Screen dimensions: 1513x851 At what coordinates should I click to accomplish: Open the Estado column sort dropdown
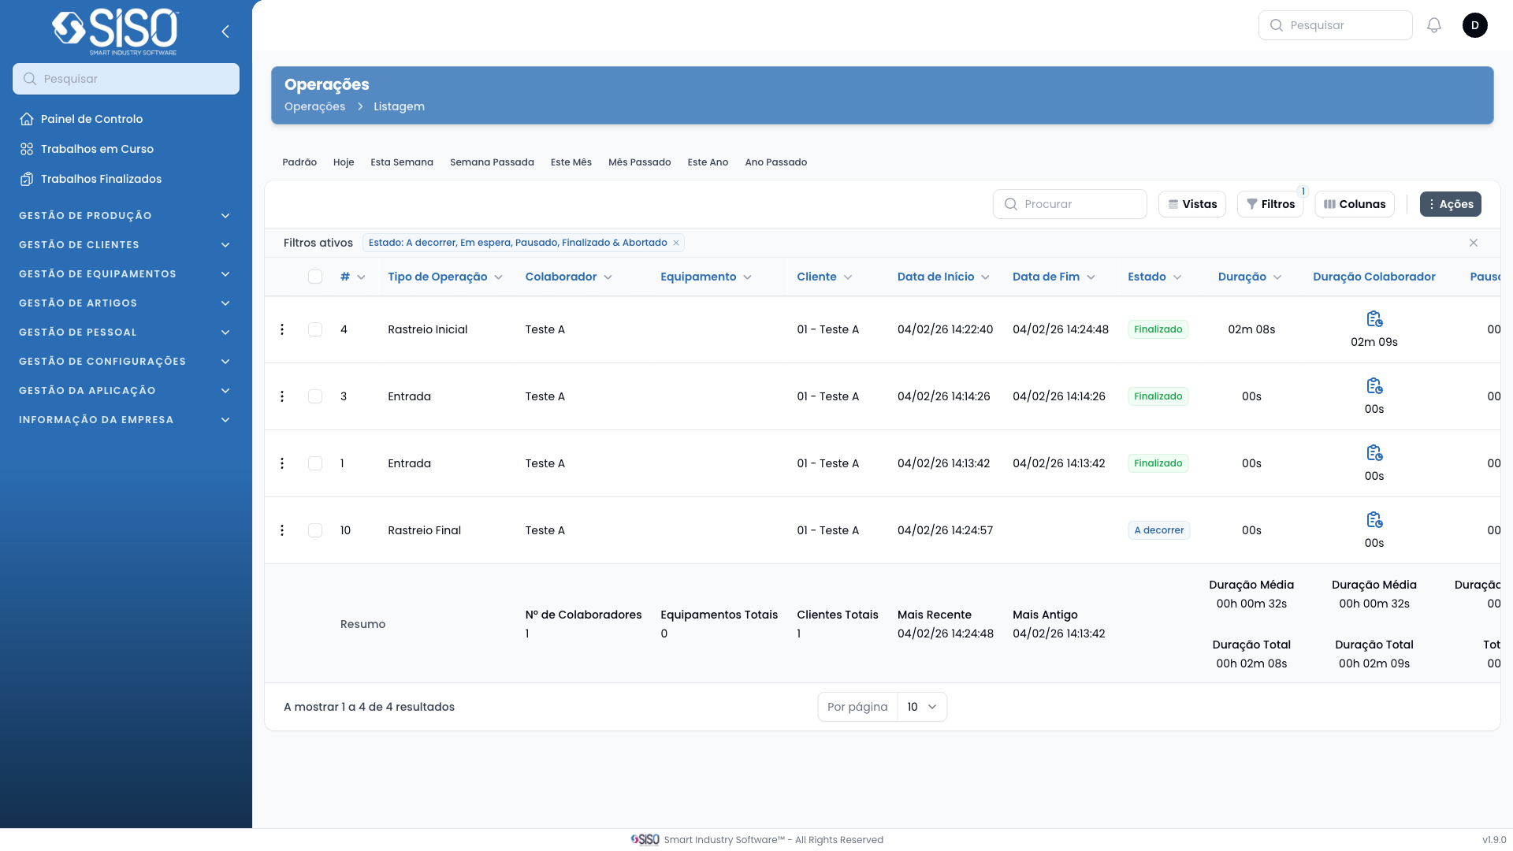point(1177,277)
